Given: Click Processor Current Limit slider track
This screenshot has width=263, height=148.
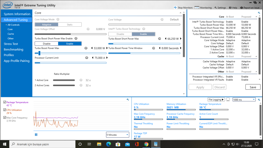Looking at the screenshot, I should 71,63.
